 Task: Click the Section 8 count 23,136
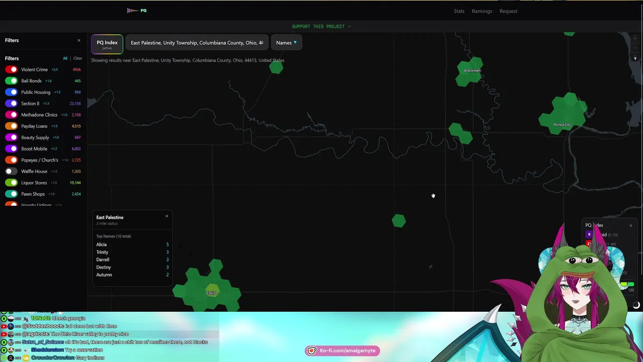[75, 104]
